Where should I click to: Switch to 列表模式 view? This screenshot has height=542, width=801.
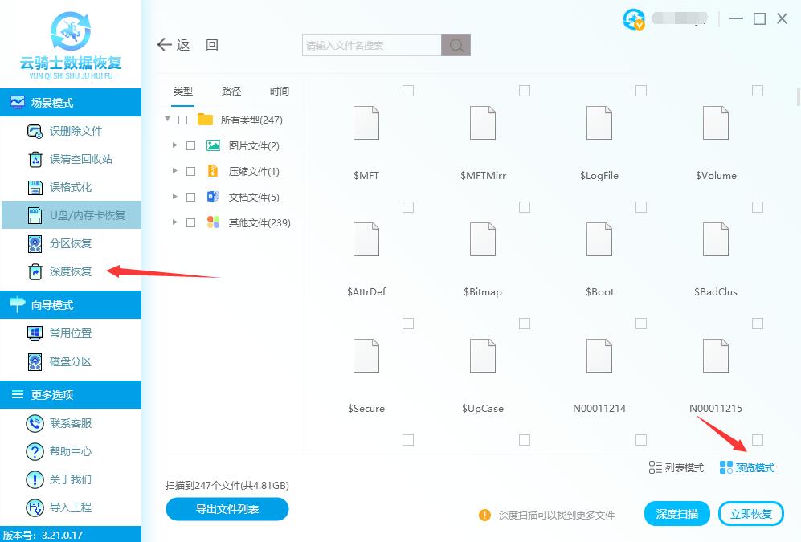676,467
